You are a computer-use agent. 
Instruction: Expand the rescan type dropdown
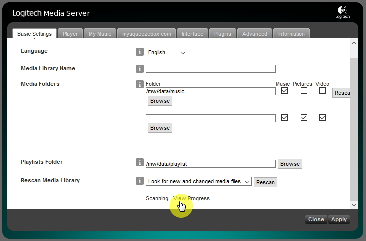198,182
